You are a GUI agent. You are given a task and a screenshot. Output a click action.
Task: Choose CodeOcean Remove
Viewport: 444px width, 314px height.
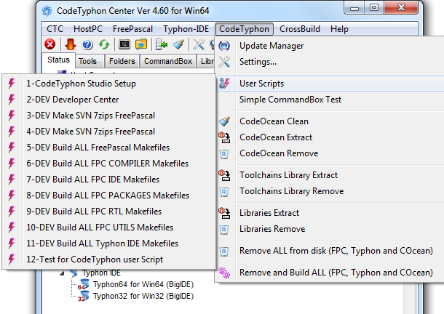coord(329,153)
